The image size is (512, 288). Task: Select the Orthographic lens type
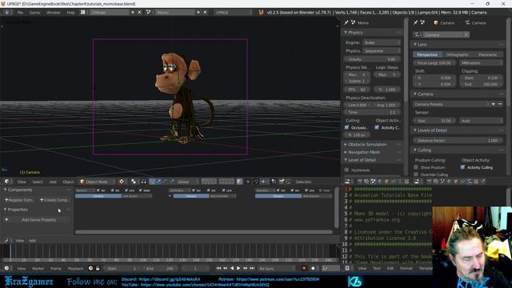tap(457, 54)
